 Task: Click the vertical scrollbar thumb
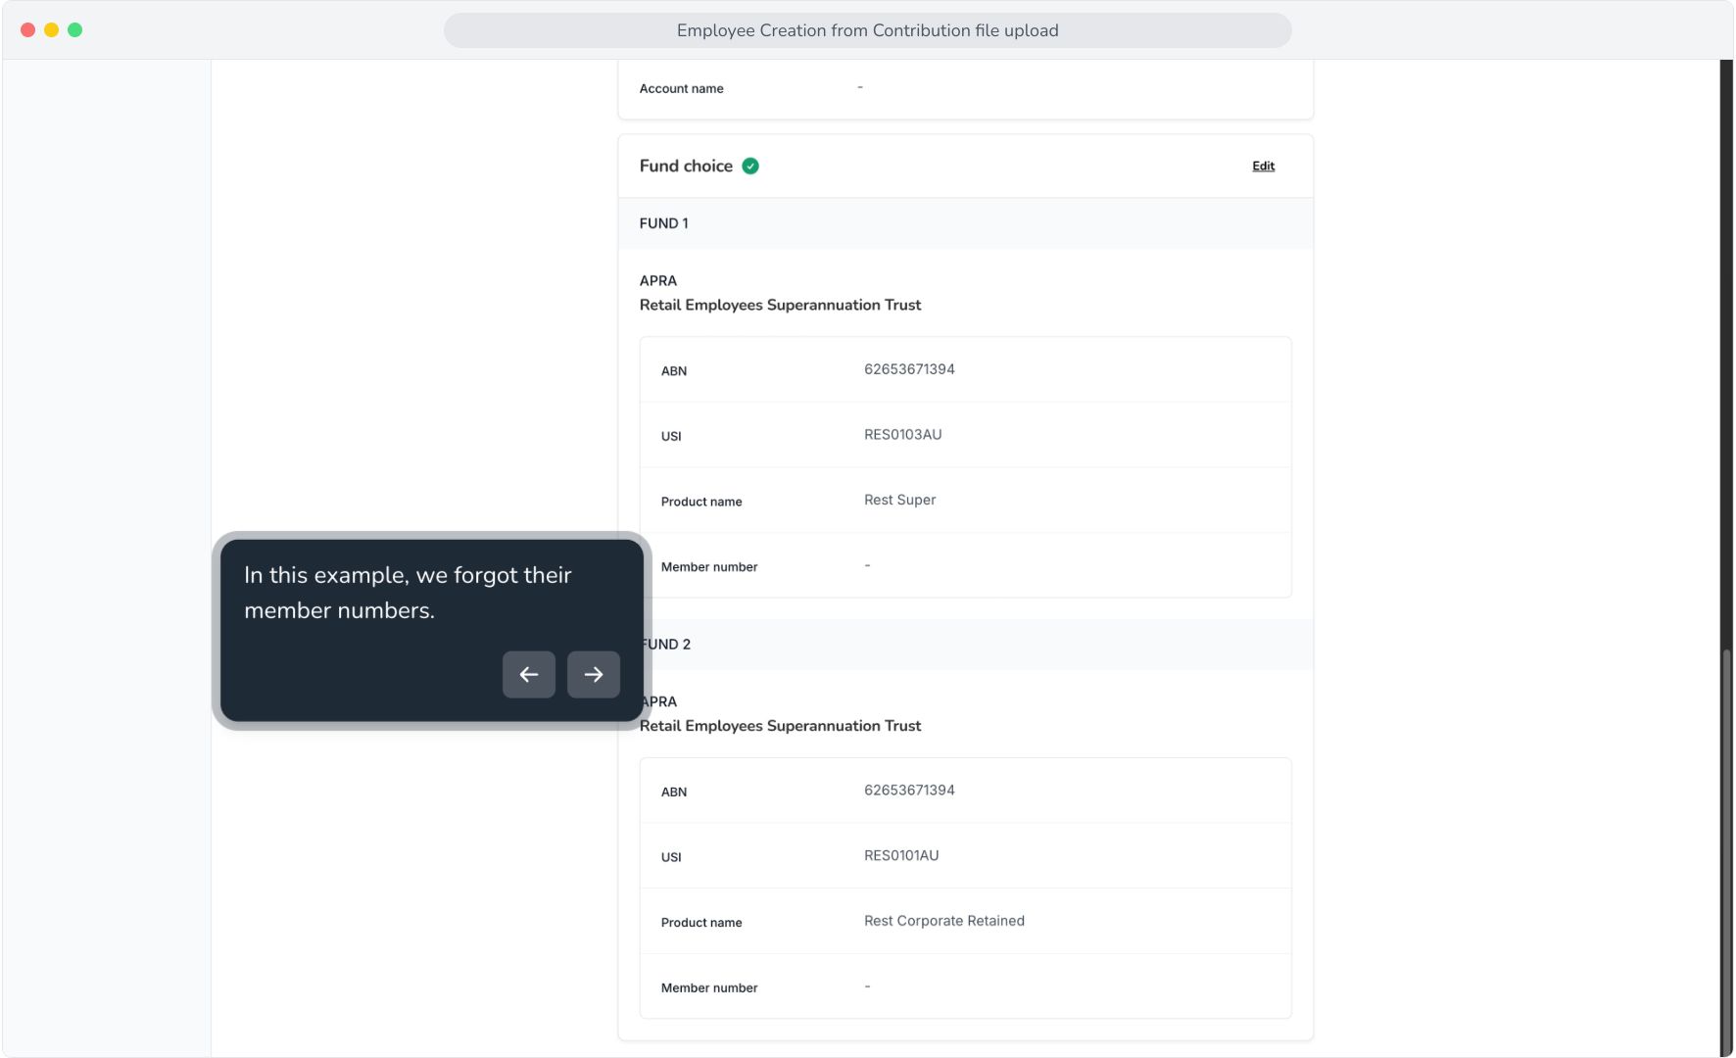(1726, 852)
